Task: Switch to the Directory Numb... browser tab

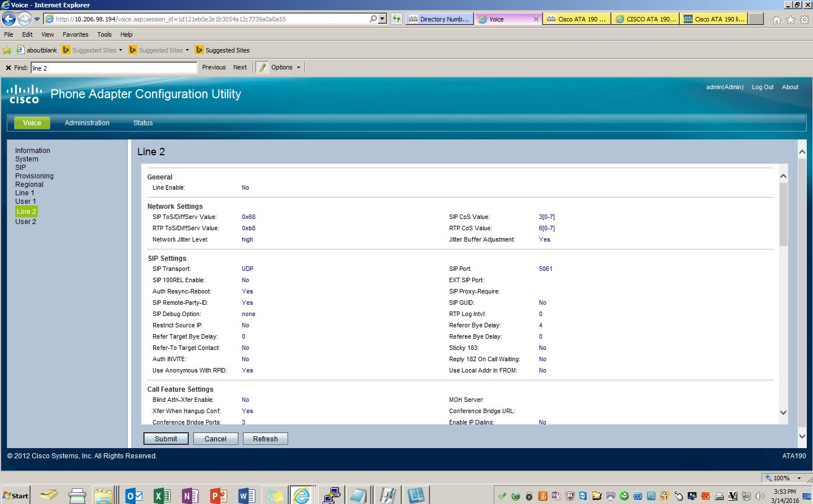Action: [439, 19]
